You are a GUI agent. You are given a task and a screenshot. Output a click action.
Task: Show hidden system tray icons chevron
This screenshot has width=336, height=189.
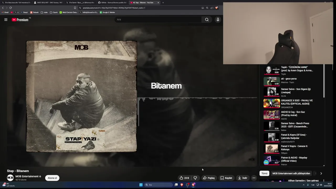pyautogui.click(x=304, y=185)
